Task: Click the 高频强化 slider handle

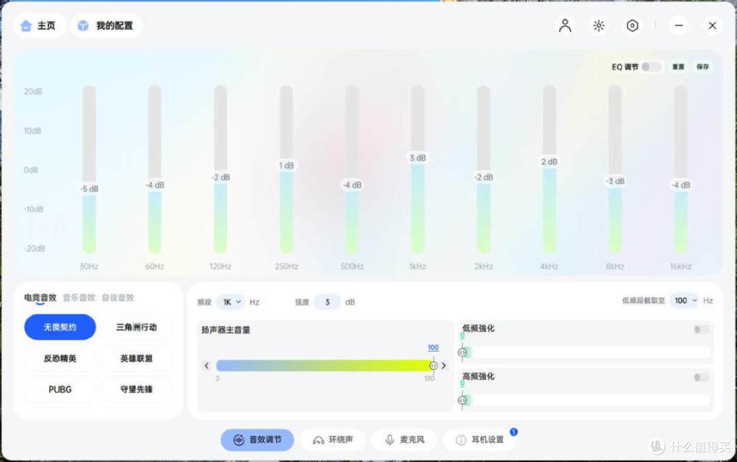Action: tap(462, 401)
